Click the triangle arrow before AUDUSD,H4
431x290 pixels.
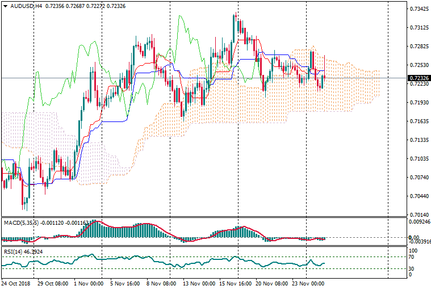[x=5, y=6]
